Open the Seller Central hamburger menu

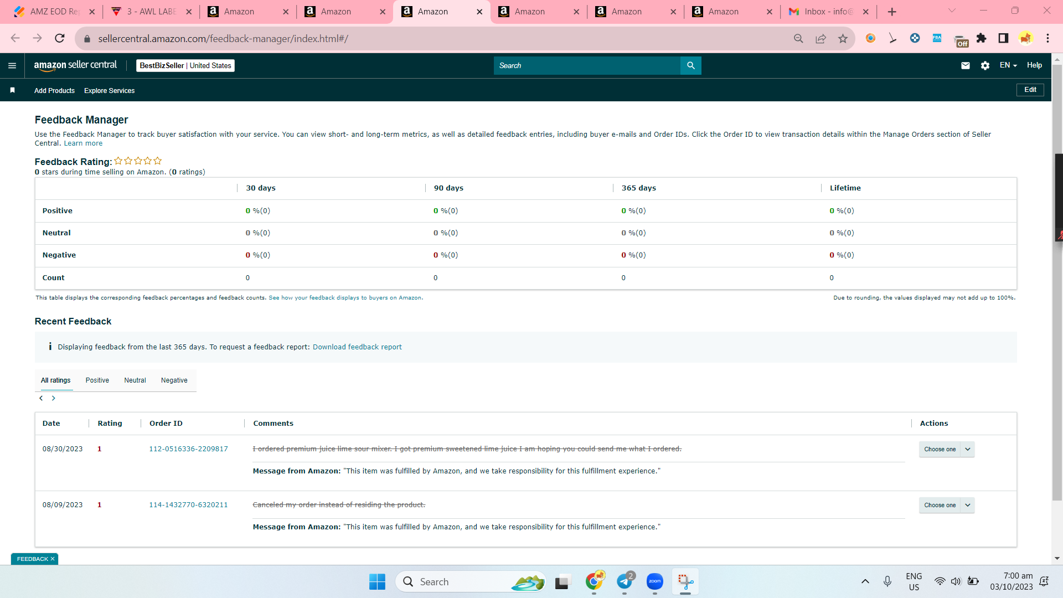pos(12,65)
